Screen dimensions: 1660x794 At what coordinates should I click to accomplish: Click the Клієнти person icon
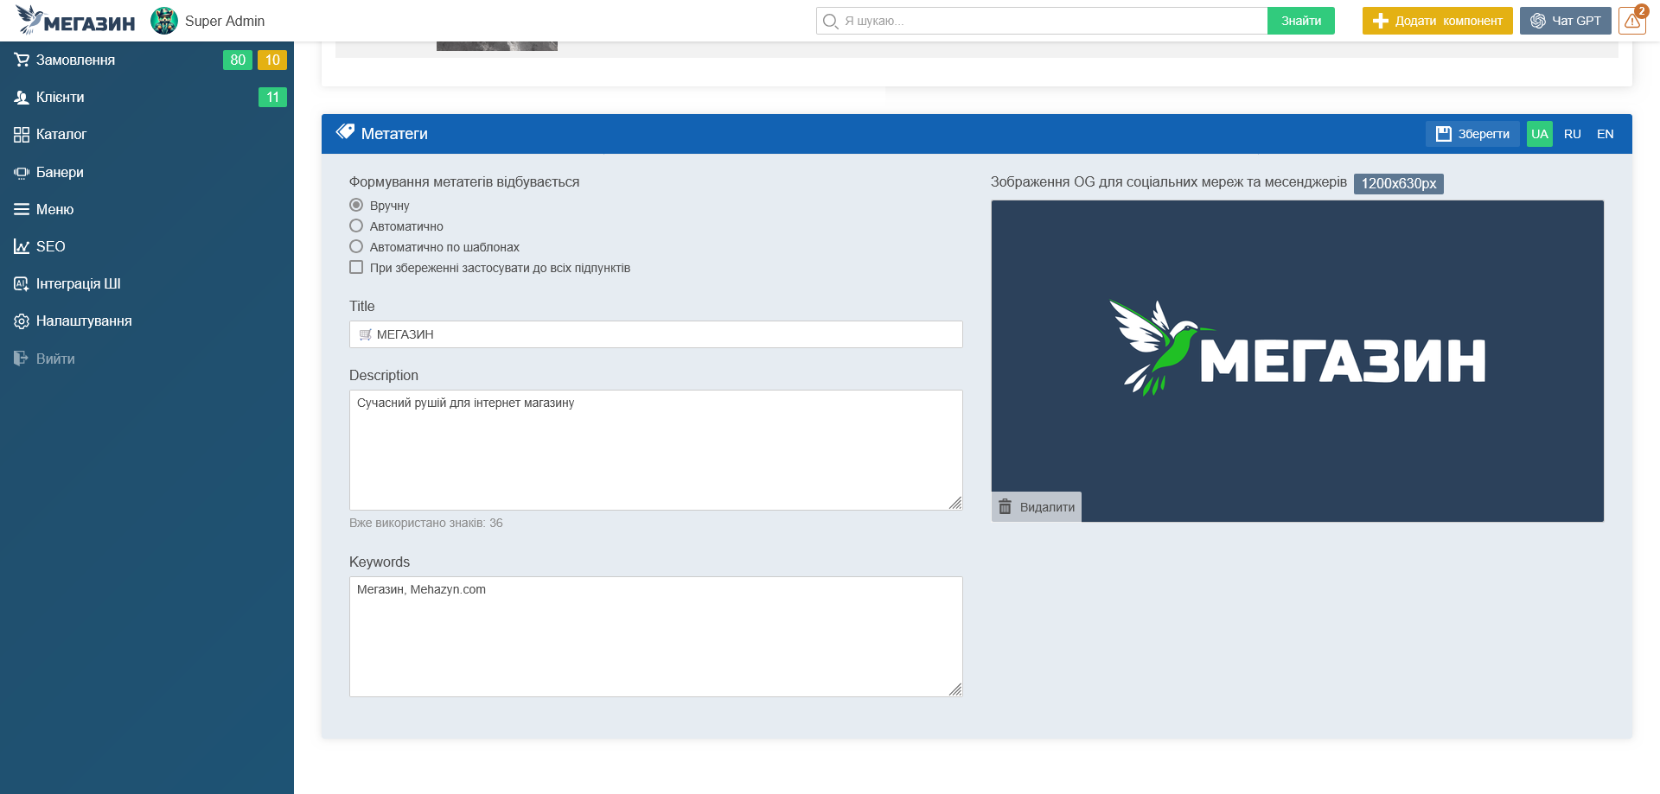[22, 98]
